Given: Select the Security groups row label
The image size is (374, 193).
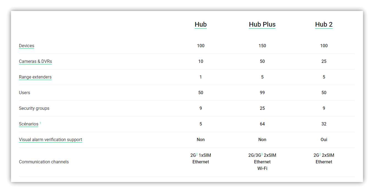Looking at the screenshot, I should click(34, 108).
